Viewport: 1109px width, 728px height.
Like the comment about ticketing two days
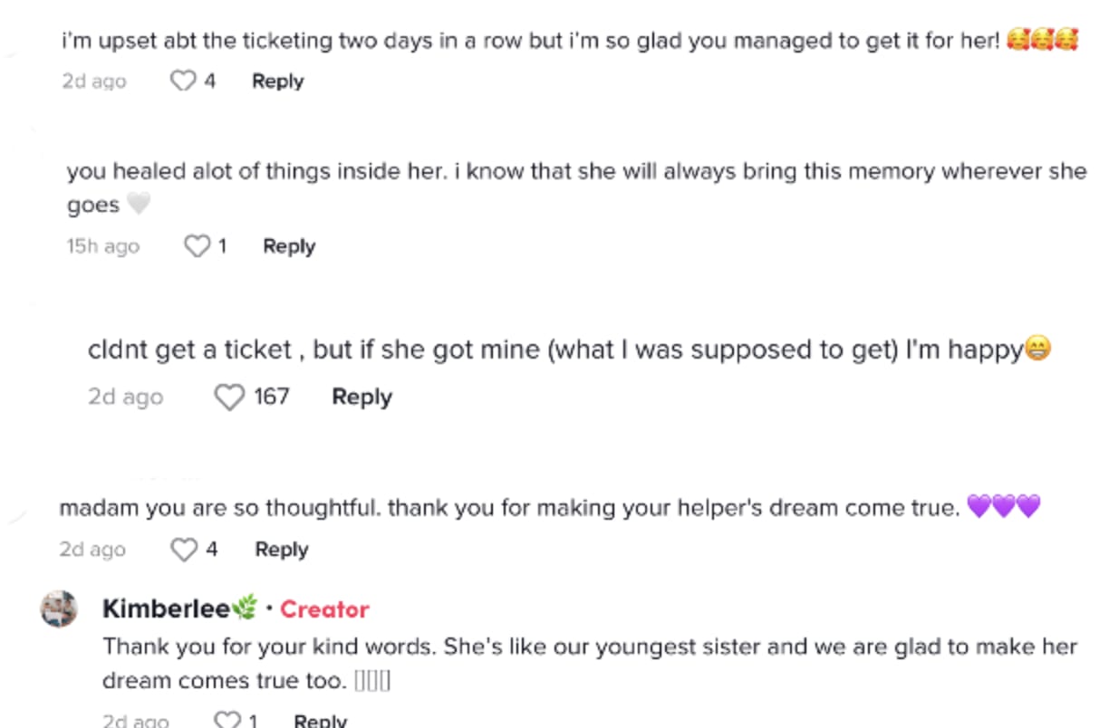(184, 81)
